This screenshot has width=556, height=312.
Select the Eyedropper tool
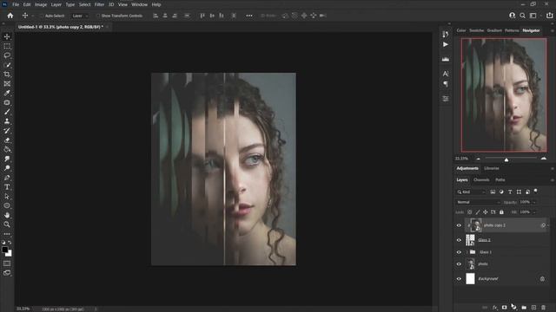[x=7, y=93]
